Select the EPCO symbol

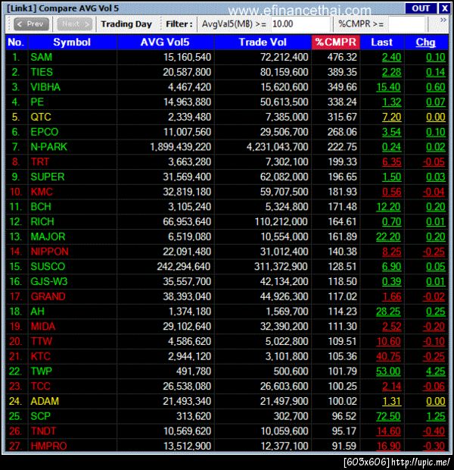45,132
